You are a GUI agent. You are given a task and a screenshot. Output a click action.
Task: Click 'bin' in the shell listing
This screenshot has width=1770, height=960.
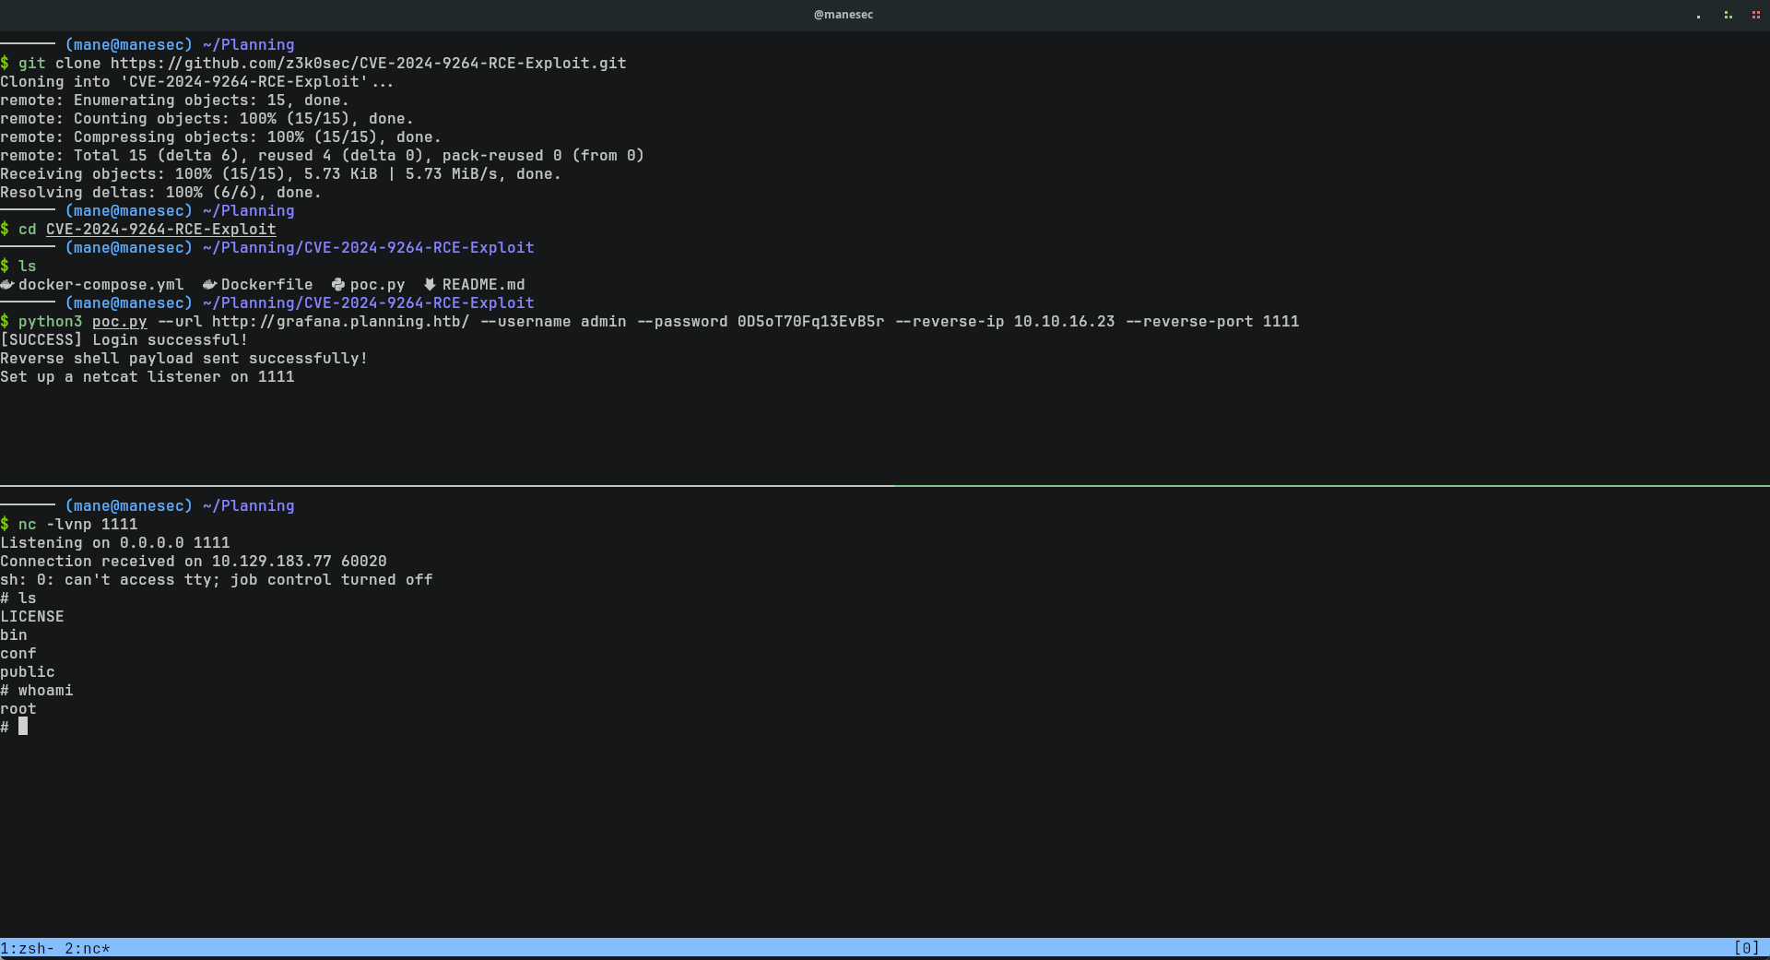[x=14, y=634]
